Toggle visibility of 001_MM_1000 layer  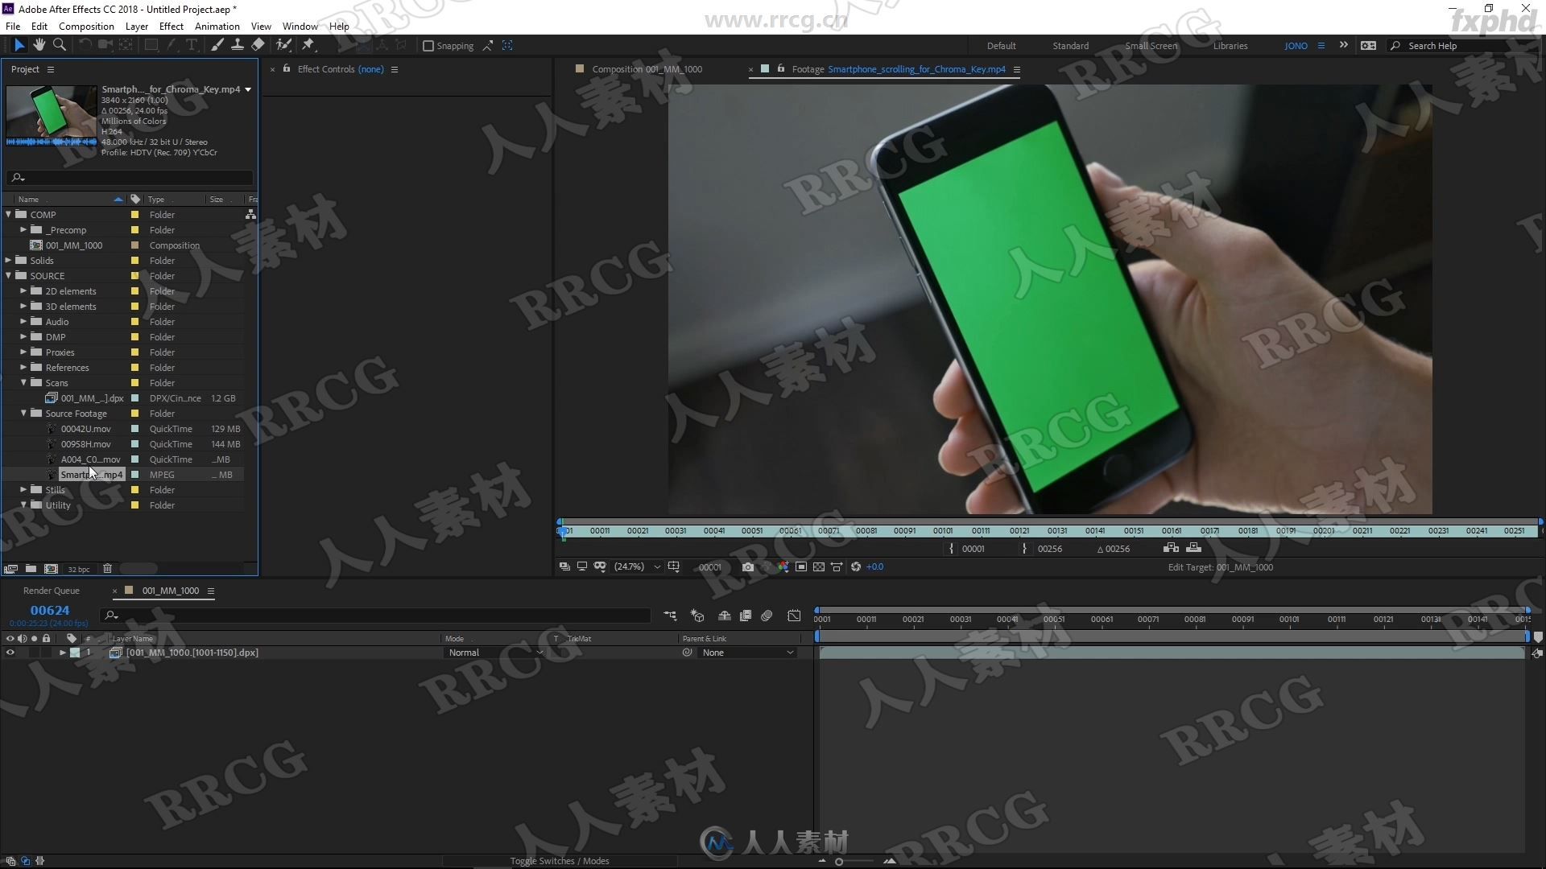9,653
